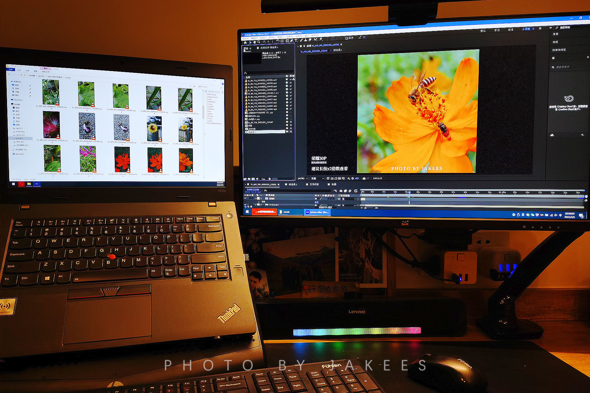Select the 标准 workspace in After Effects
Viewport: 590px width, 393px height.
(x=511, y=30)
